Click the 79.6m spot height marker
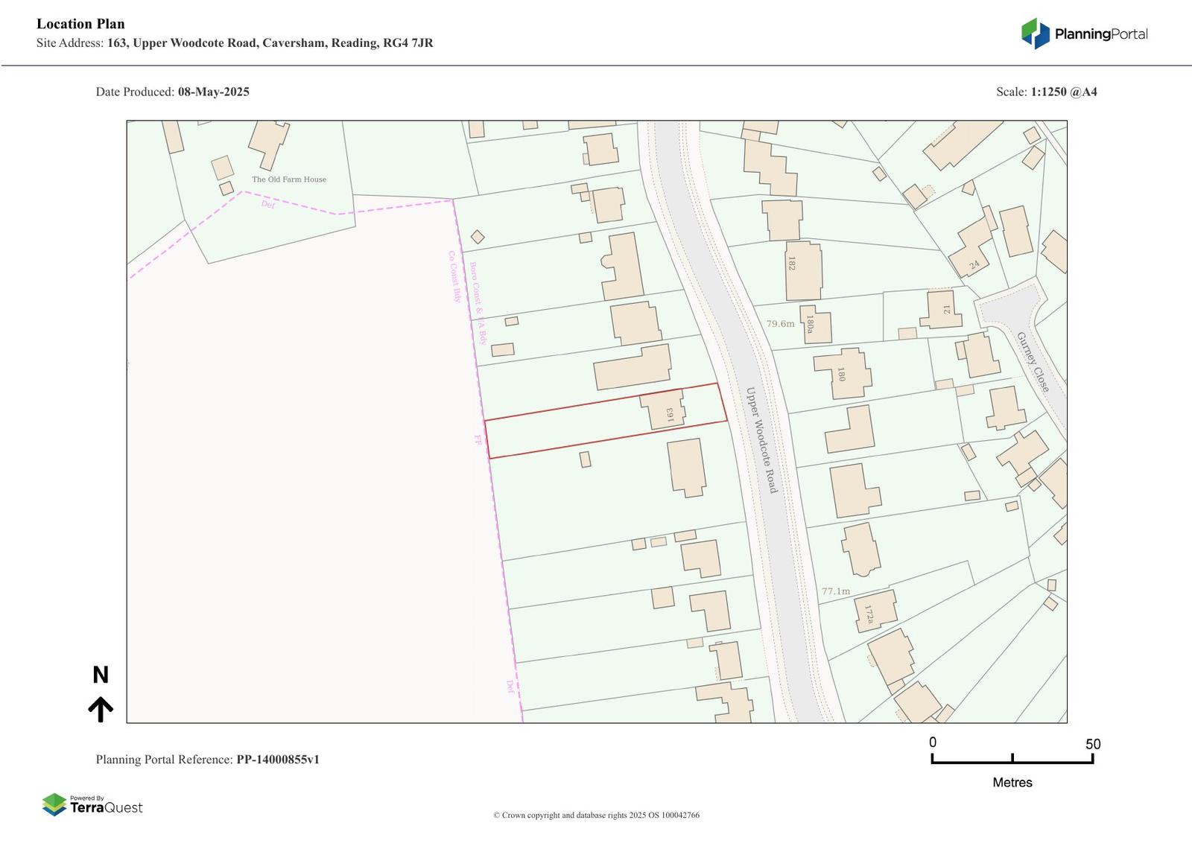 pyautogui.click(x=780, y=324)
